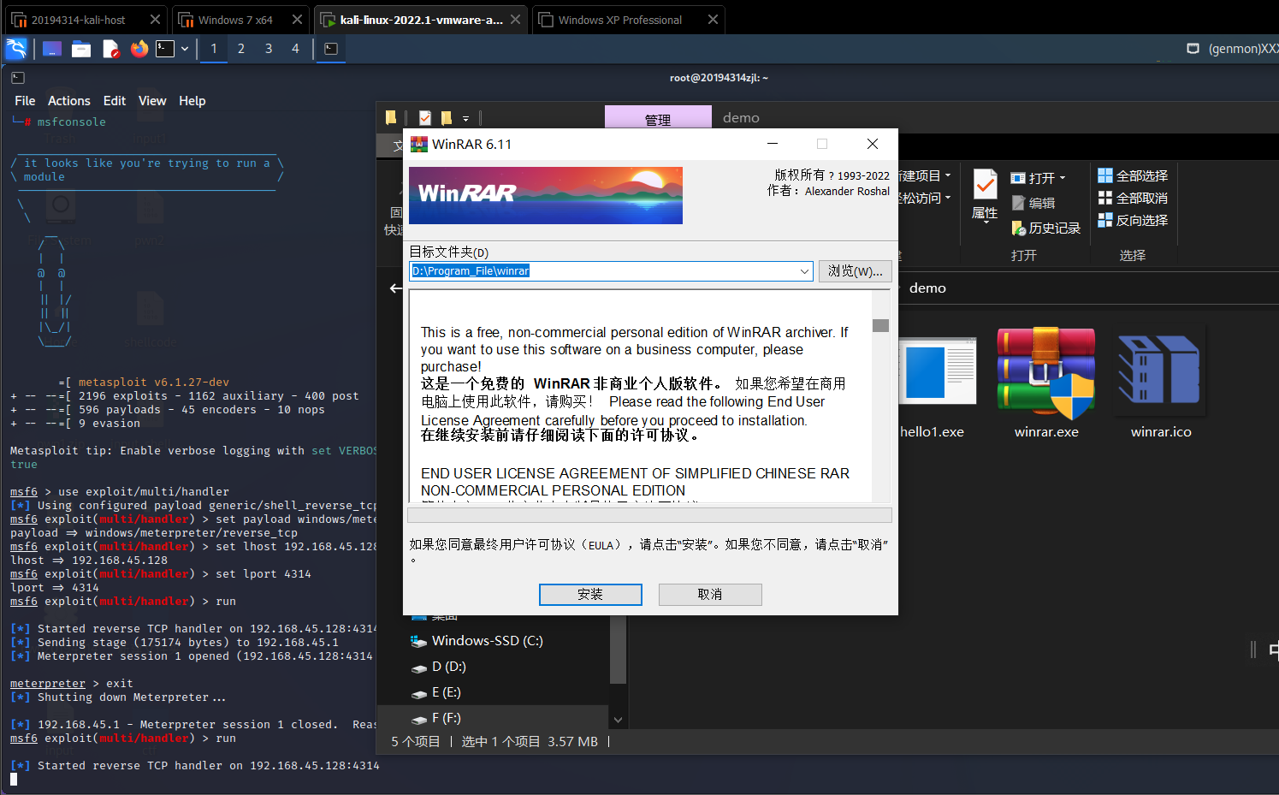Open the terminal View menu
The height and width of the screenshot is (795, 1279).
point(152,101)
